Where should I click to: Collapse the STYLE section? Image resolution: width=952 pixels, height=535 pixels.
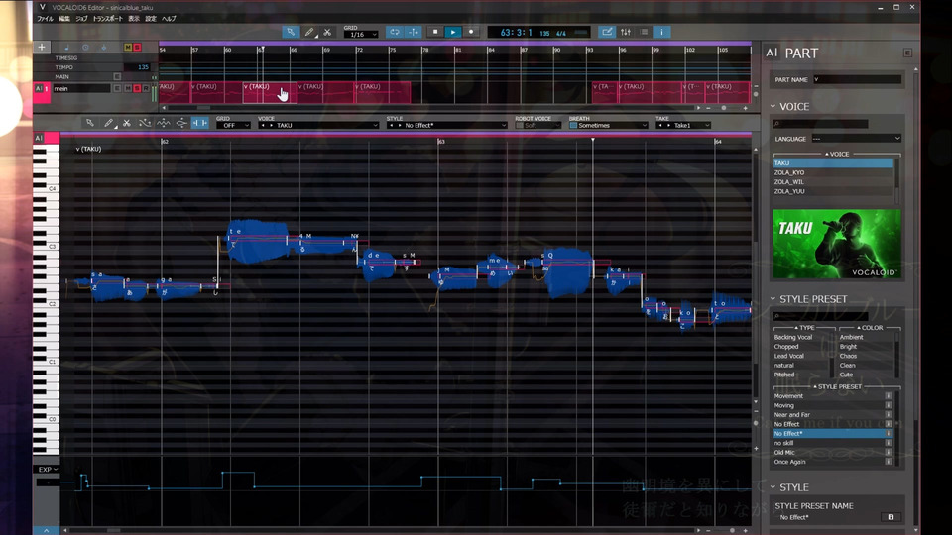point(773,487)
